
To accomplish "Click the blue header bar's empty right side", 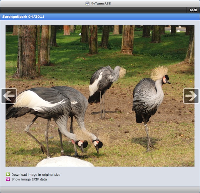I will pos(145,16).
